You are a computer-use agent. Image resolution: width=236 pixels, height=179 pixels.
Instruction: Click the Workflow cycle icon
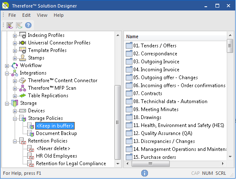click(x=15, y=65)
